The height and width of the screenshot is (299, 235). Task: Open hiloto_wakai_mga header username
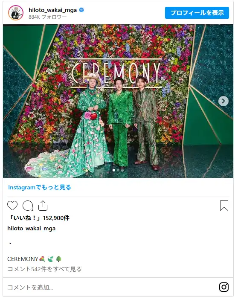coord(52,10)
